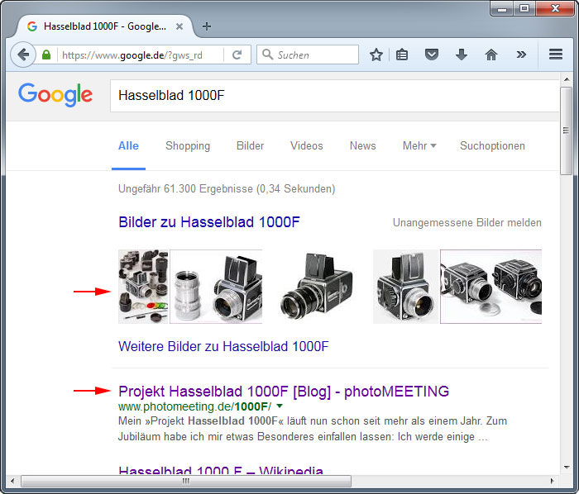Viewport: 579px width, 494px height.
Task: Click the vertical scrollbar thumb
Action: click(x=566, y=131)
